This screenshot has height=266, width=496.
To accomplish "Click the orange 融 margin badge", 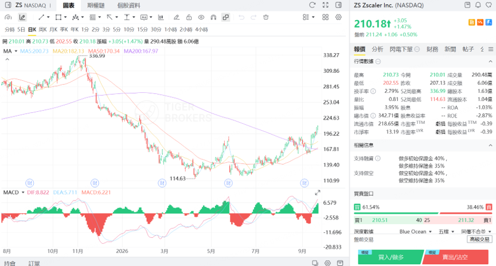I will click(x=472, y=22).
